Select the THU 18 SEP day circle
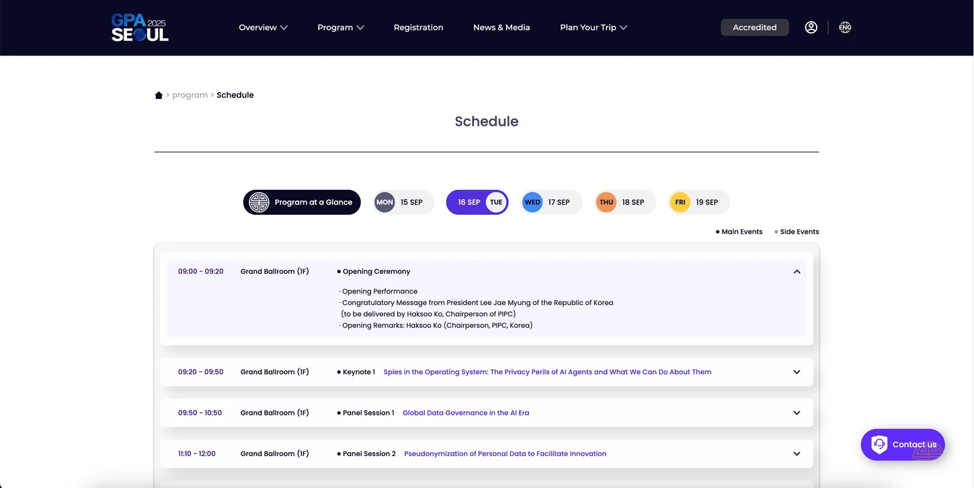974x488 pixels. (606, 202)
